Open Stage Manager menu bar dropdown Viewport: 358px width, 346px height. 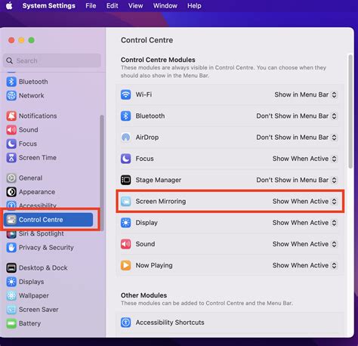(x=296, y=180)
